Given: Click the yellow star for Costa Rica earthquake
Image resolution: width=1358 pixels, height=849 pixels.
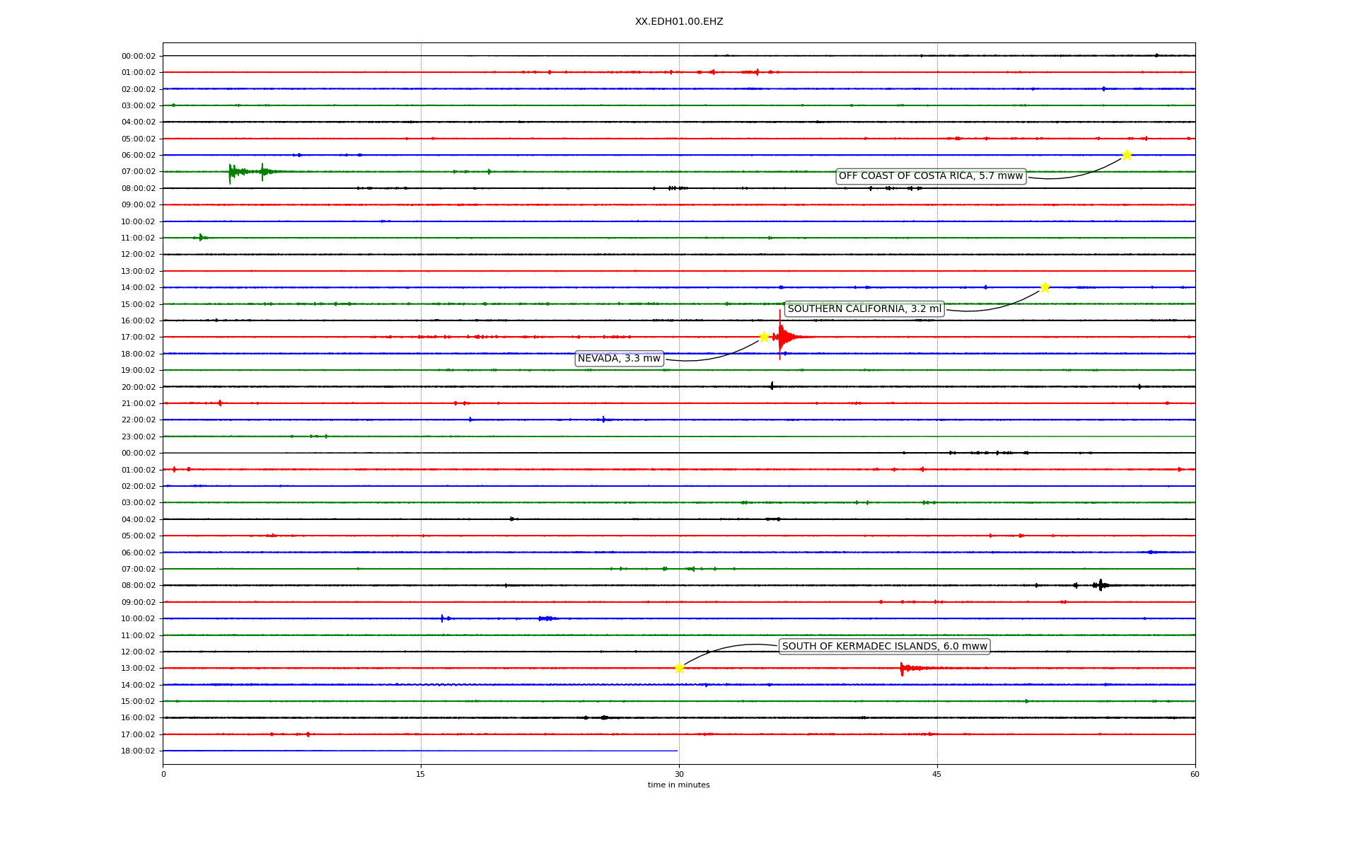Looking at the screenshot, I should tap(1127, 155).
